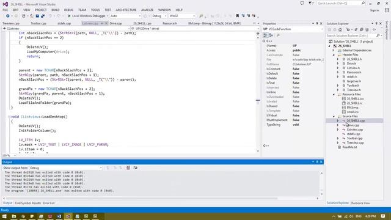Collapse the C++ category in Properties
This screenshot has height=220, width=391.
point(264,41)
